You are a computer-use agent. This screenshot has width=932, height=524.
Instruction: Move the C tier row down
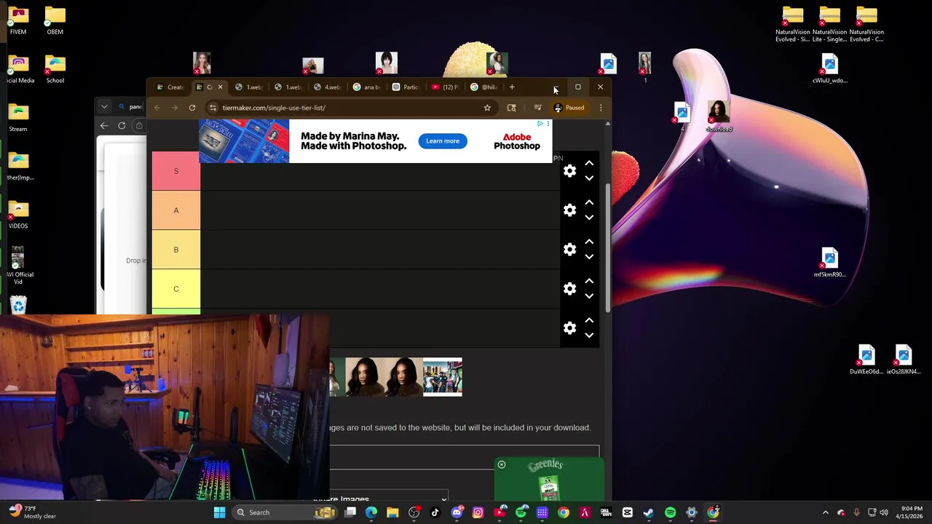point(589,296)
